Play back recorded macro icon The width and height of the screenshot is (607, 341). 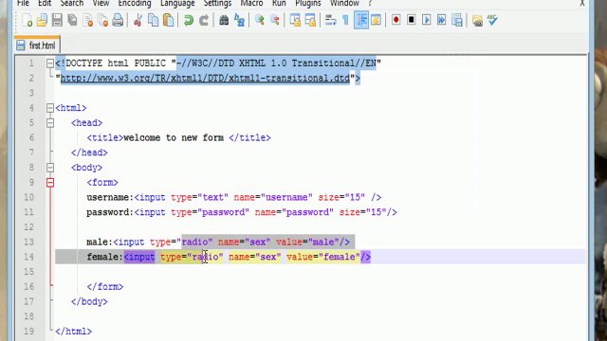(x=426, y=20)
